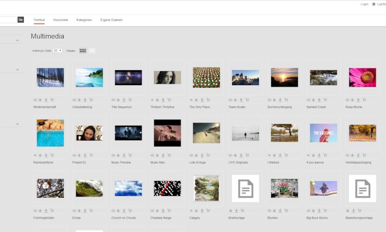The width and height of the screenshot is (386, 232).
Task: Switch display to grid view
Action: (x=83, y=51)
